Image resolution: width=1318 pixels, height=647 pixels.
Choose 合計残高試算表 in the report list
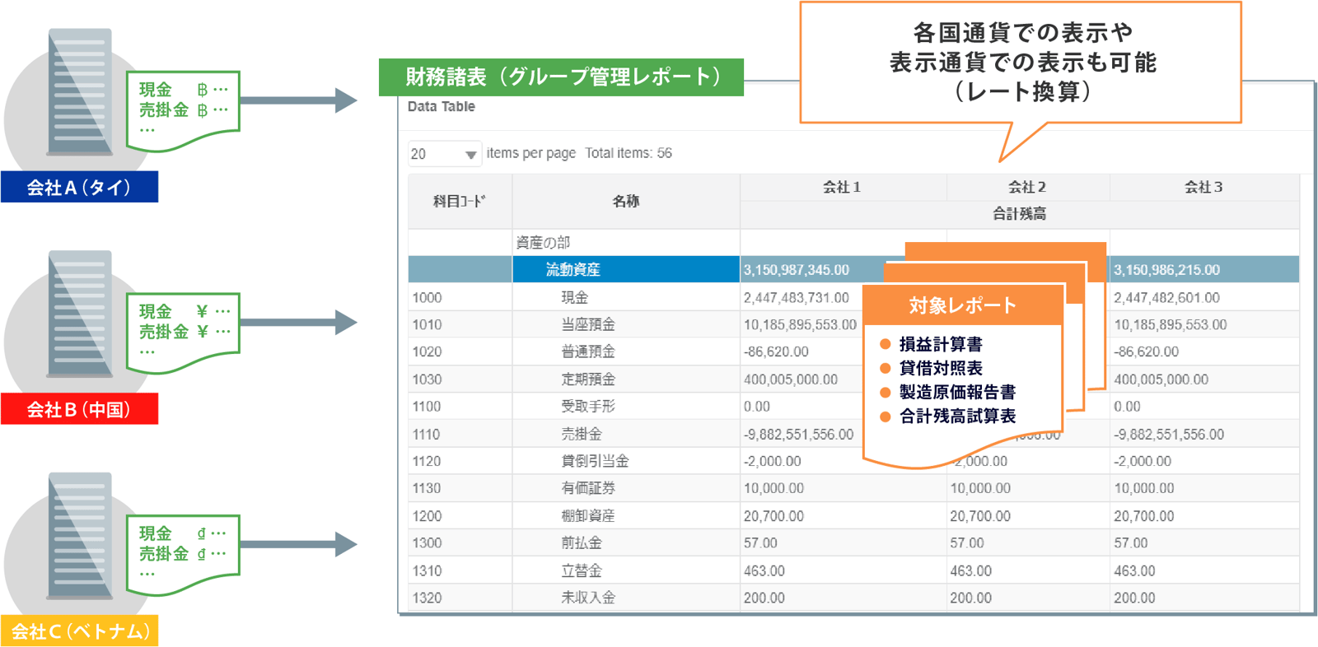point(956,417)
